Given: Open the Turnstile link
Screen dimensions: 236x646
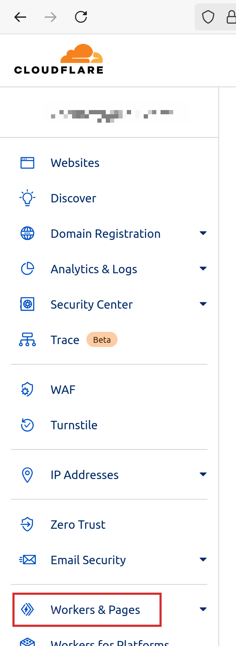Looking at the screenshot, I should [x=74, y=425].
